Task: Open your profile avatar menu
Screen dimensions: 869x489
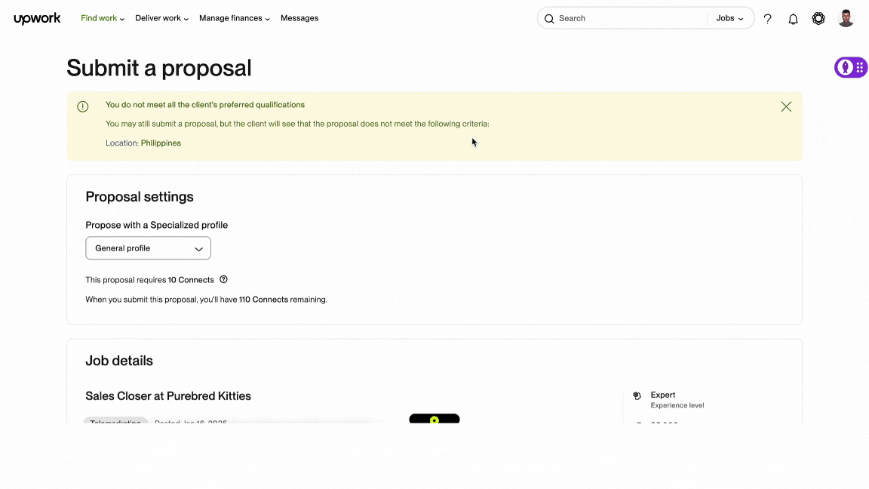Action: coord(846,18)
